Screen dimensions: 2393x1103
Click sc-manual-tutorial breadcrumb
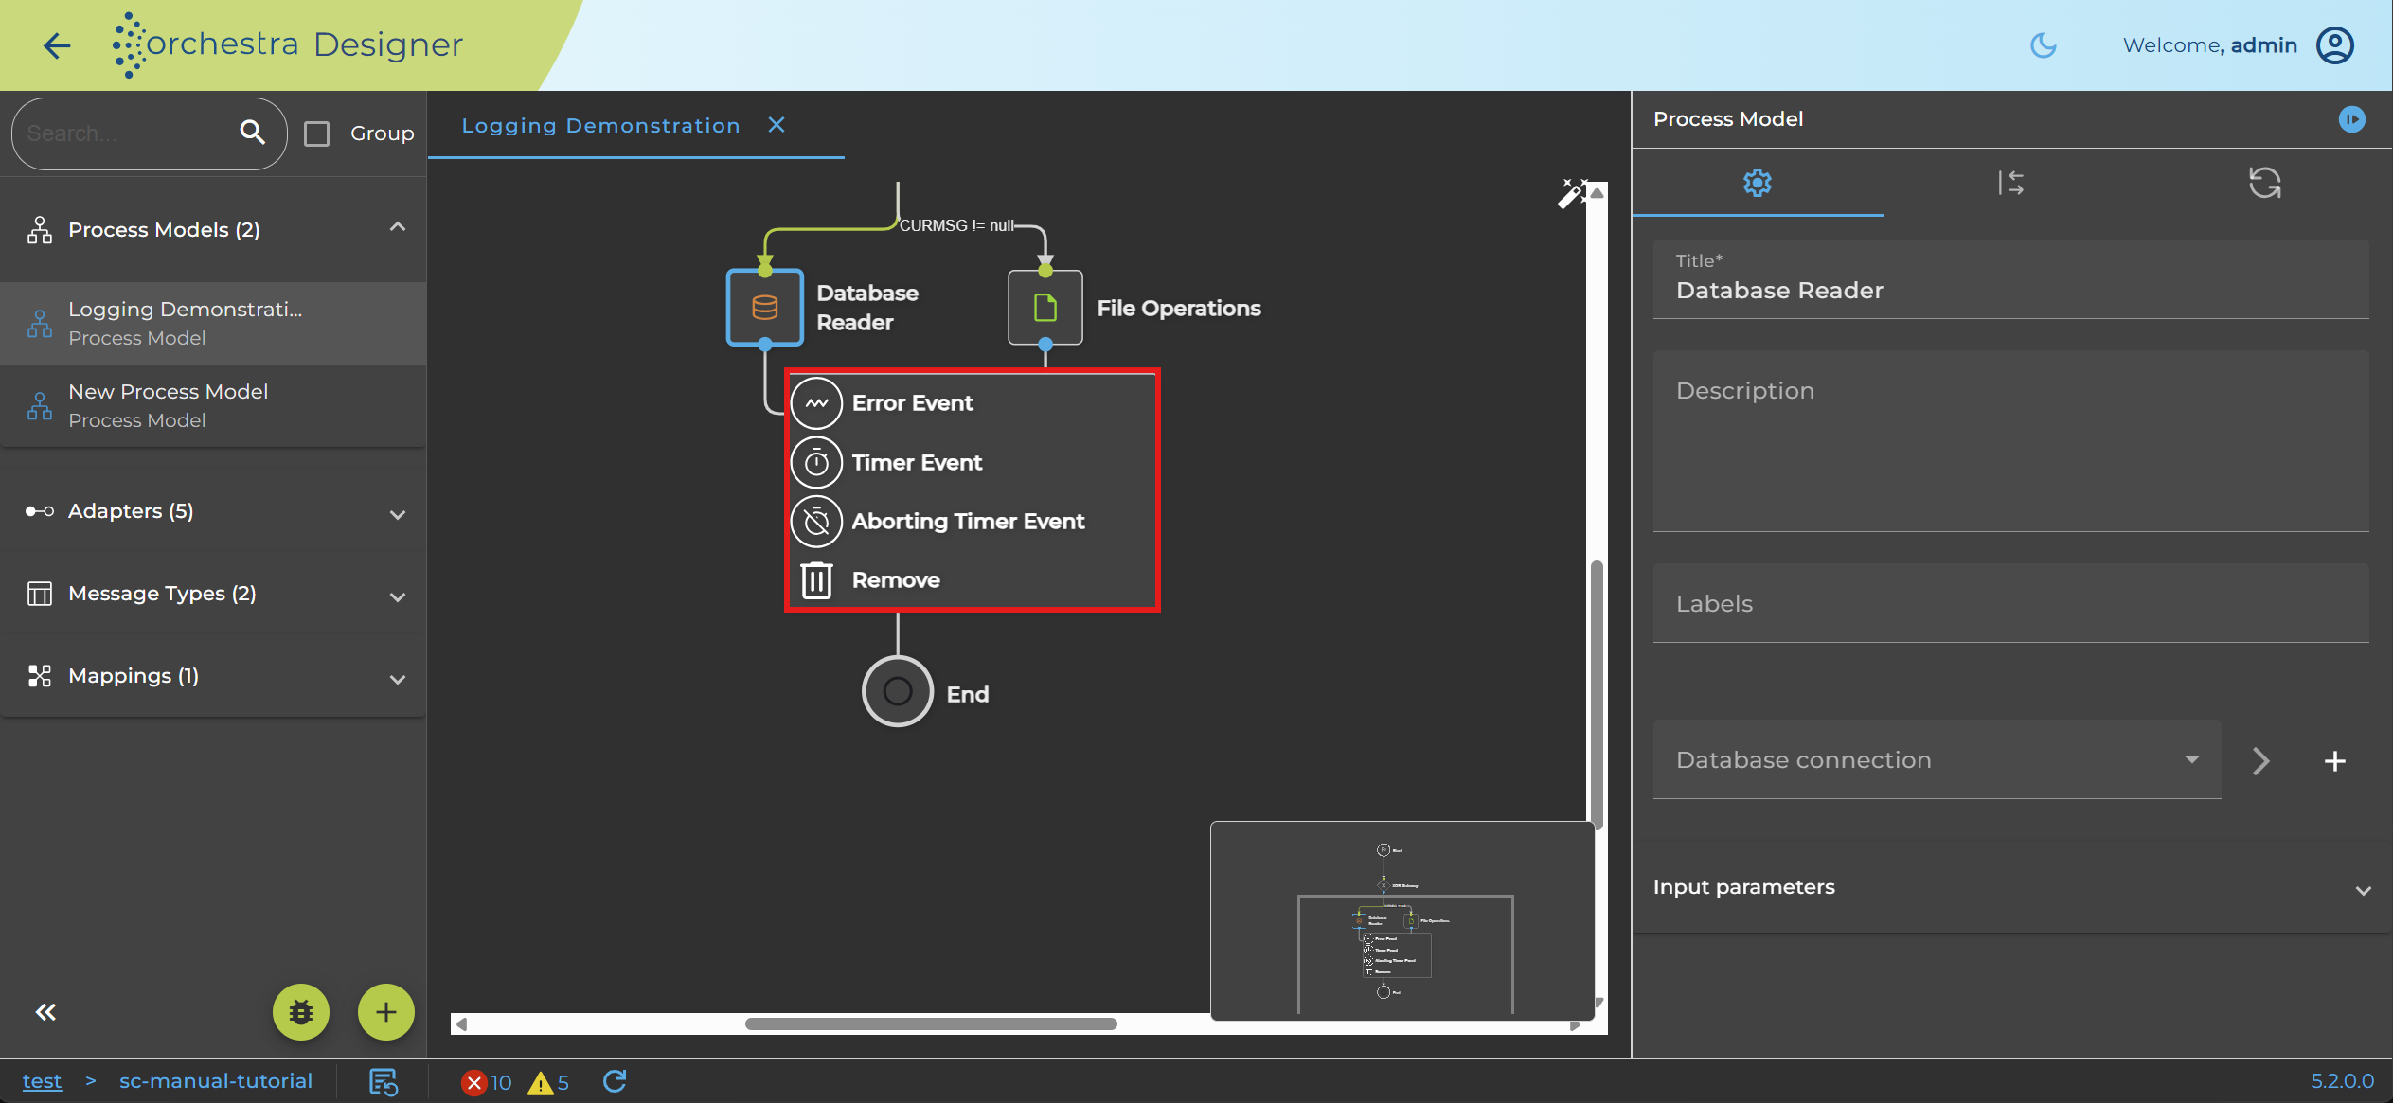(216, 1080)
